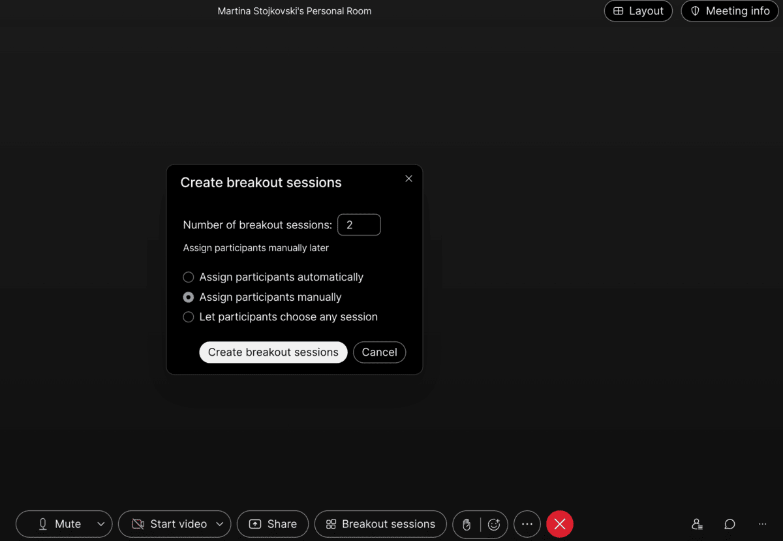Edit the number of breakout sessions field

pos(359,224)
